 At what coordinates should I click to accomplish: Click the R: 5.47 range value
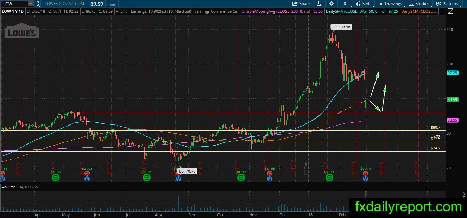click(x=121, y=11)
